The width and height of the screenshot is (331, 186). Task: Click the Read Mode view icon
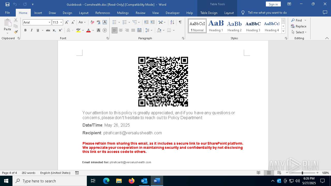pos(258,173)
